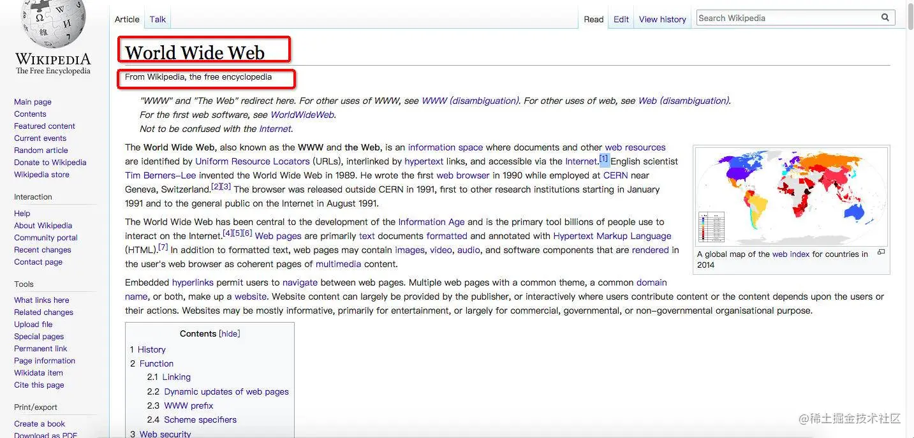Open Contents link in sidebar
Image resolution: width=914 pixels, height=438 pixels.
[x=30, y=114]
